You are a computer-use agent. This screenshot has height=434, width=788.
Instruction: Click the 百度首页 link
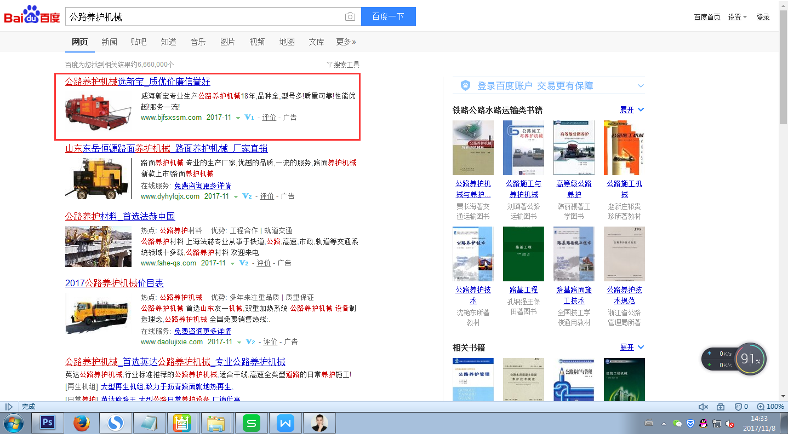click(x=707, y=17)
